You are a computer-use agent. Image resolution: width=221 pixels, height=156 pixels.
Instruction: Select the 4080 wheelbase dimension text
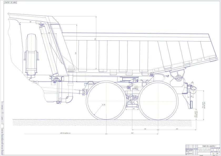(65, 133)
